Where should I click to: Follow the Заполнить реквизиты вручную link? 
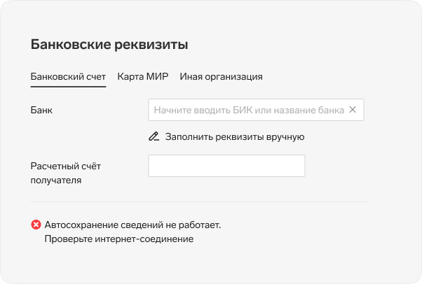click(x=235, y=137)
